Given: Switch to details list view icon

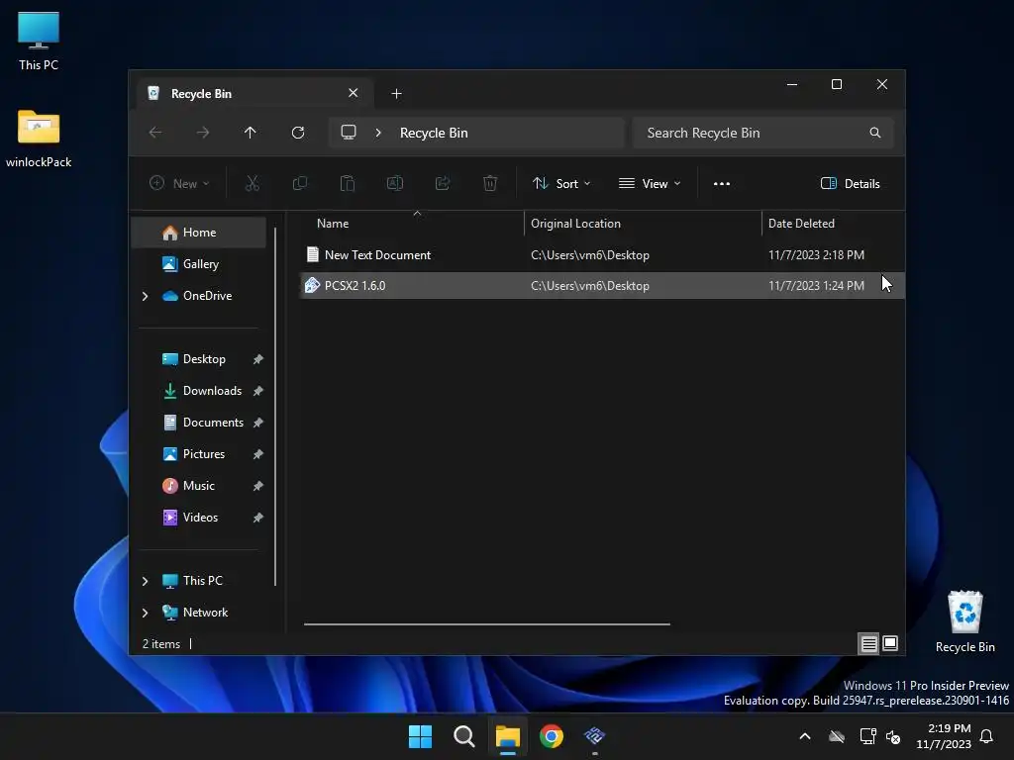Looking at the screenshot, I should (868, 643).
